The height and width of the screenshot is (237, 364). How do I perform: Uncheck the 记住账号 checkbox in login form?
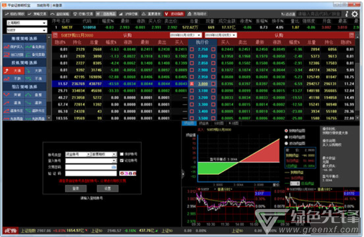tap(122, 160)
